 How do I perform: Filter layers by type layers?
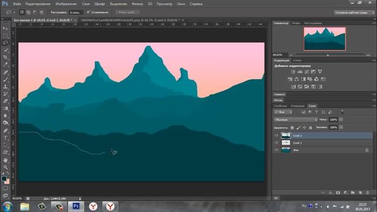tap(317, 112)
